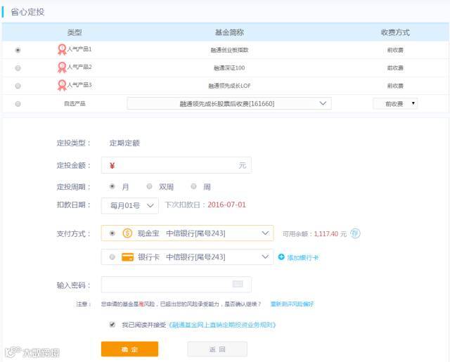Click the 添加银行卡 link

tap(303, 257)
